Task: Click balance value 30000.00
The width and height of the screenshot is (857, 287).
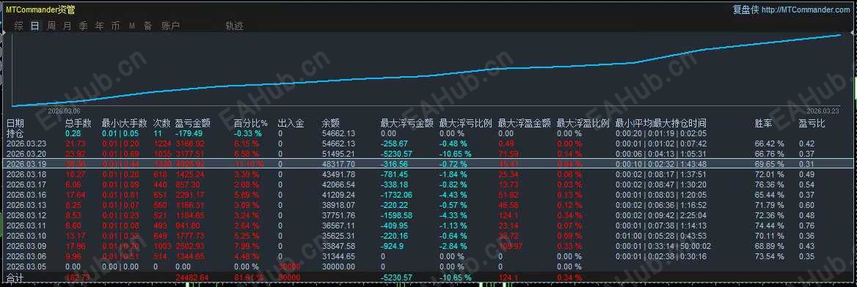Action: coord(338,266)
